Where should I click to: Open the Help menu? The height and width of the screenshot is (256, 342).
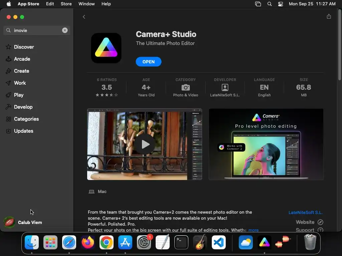pyautogui.click(x=106, y=4)
